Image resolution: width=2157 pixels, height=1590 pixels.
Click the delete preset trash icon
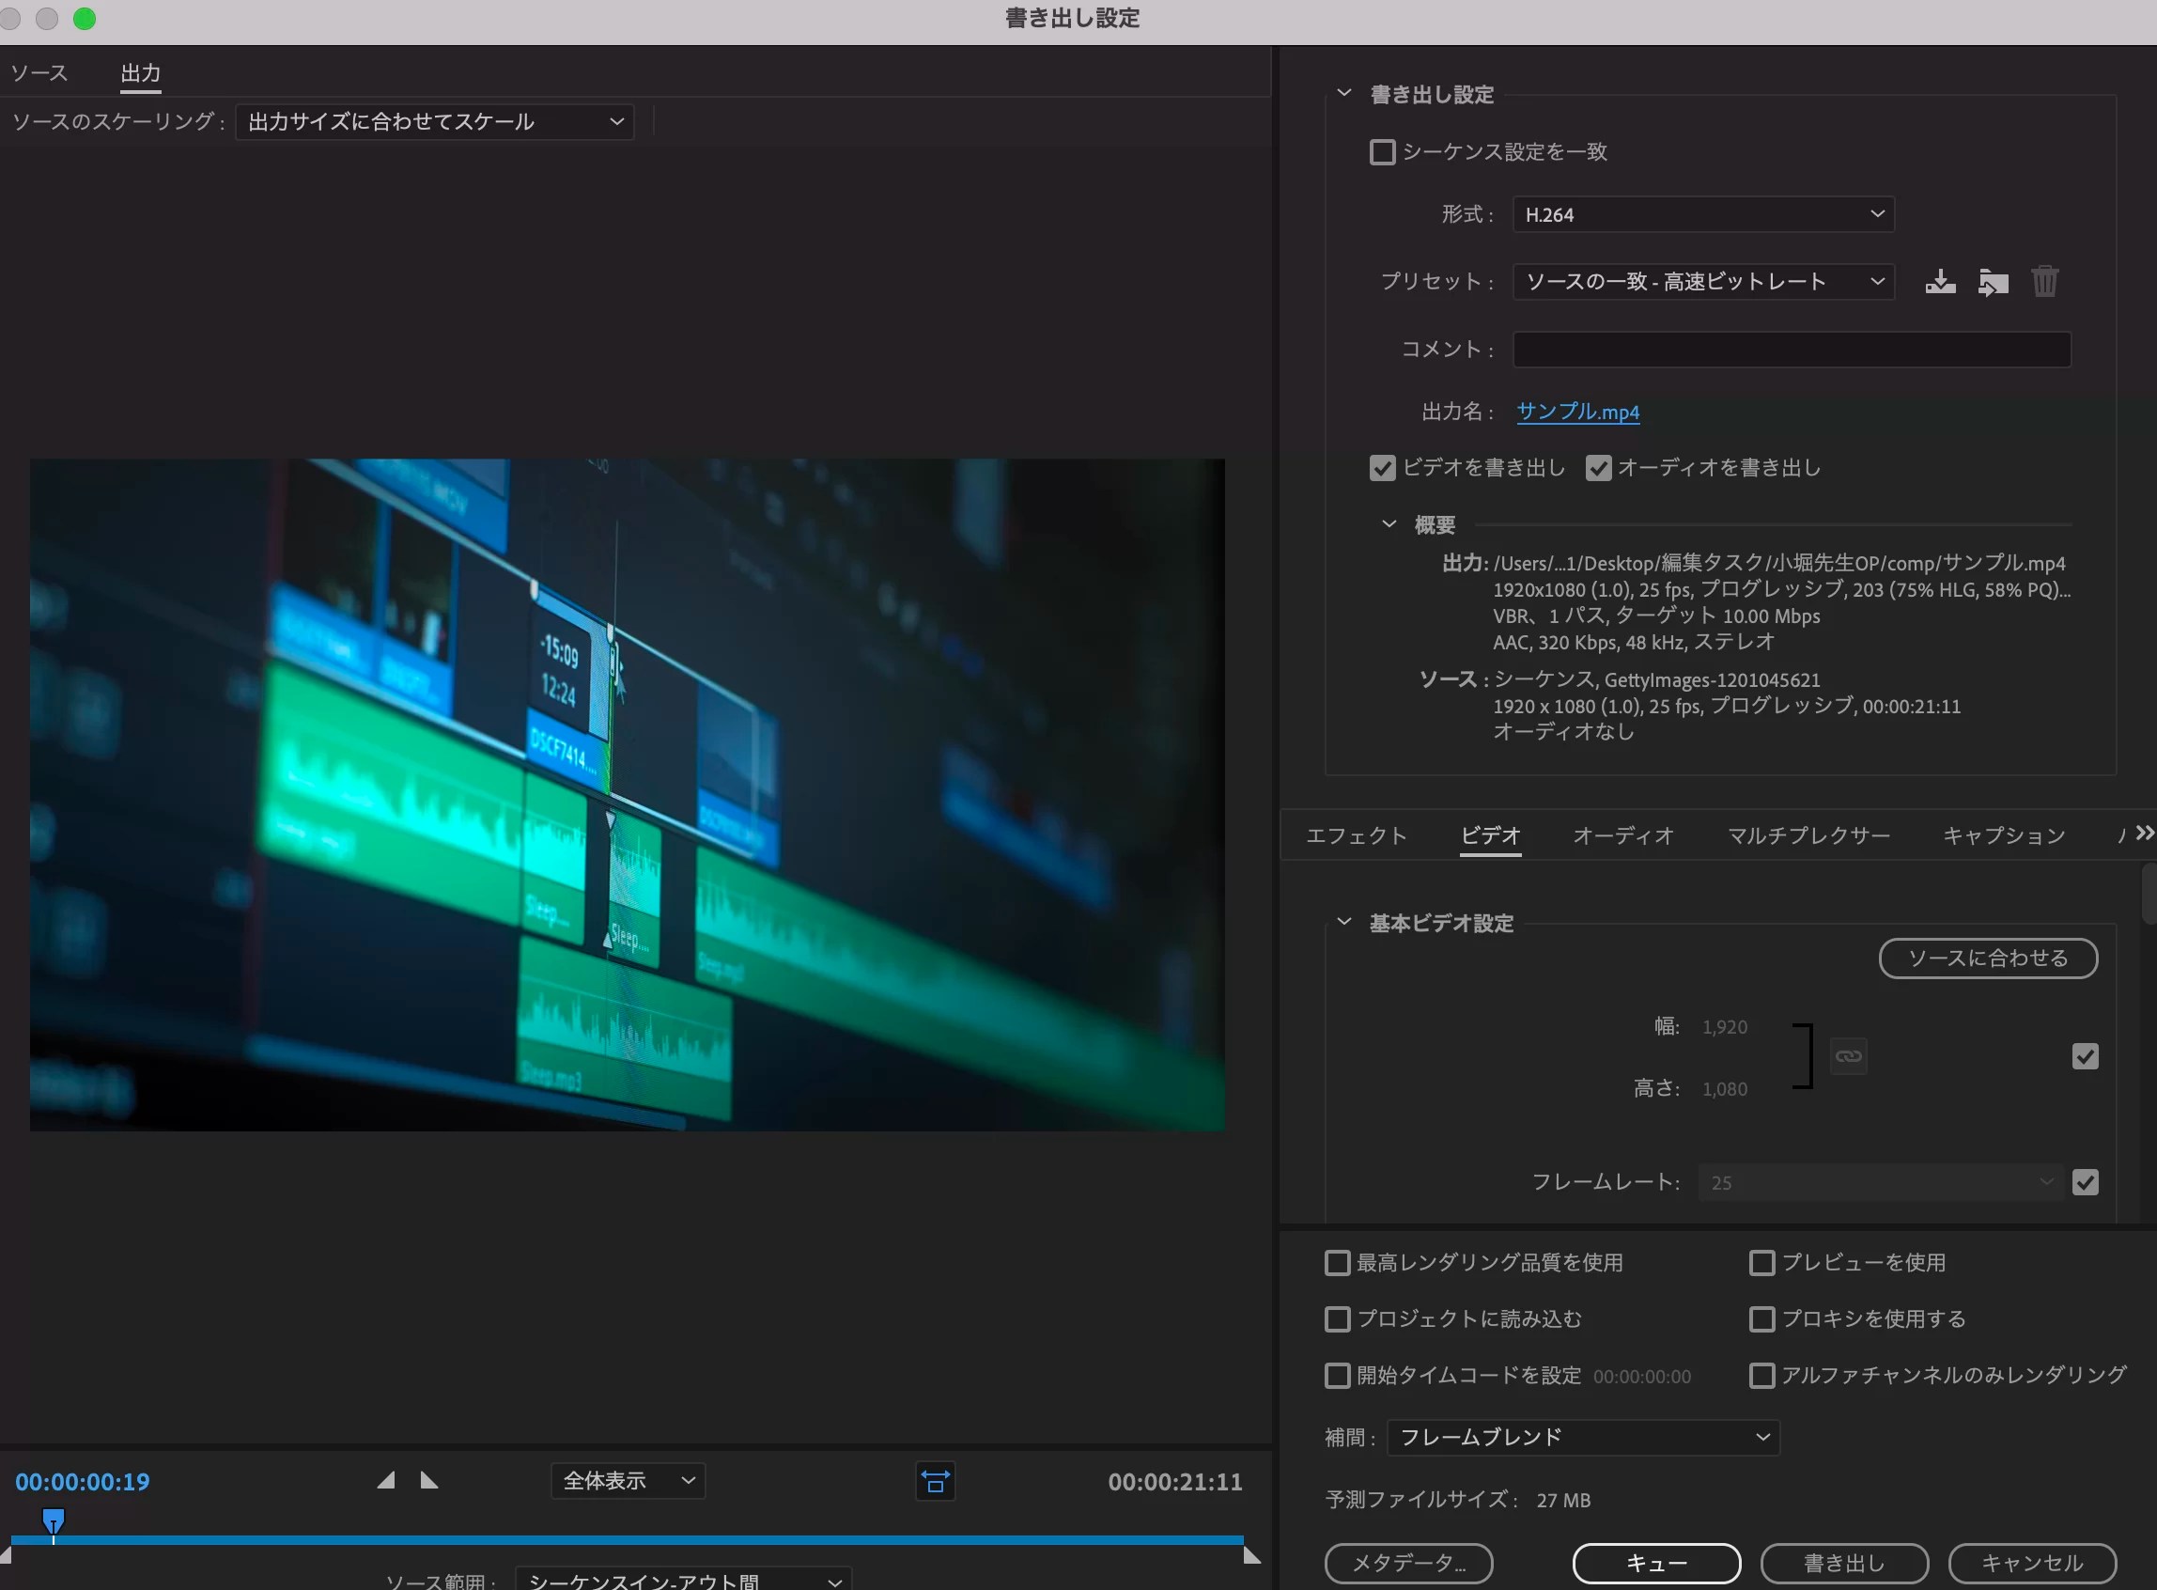click(x=2044, y=282)
